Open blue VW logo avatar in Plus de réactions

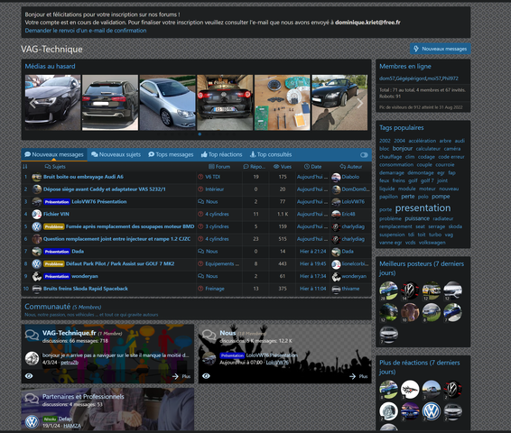tap(432, 411)
